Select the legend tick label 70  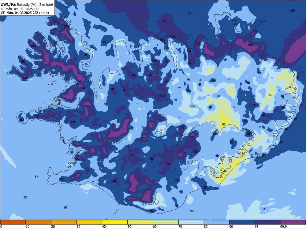point(180,227)
